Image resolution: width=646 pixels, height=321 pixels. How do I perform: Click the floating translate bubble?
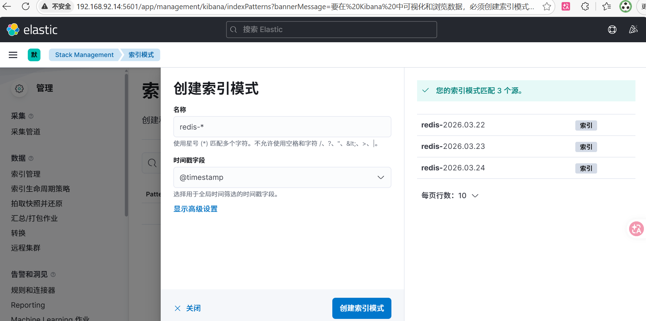click(637, 229)
